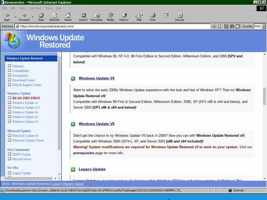This screenshot has height=200, width=267.
Task: Open the Compatibility sidebar link
Action: click(21, 71)
